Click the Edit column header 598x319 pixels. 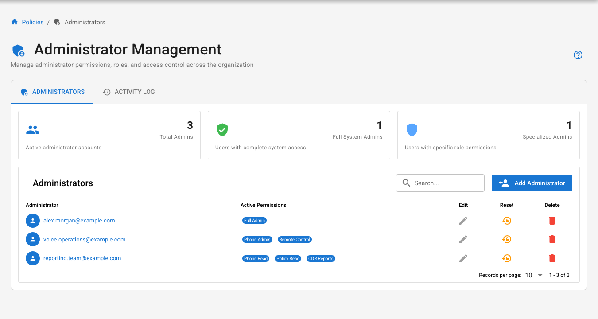pyautogui.click(x=463, y=205)
